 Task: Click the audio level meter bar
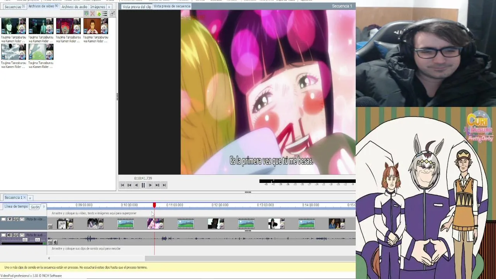click(x=307, y=181)
